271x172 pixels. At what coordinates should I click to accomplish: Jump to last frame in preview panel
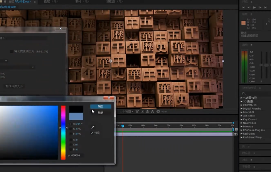click(266, 7)
